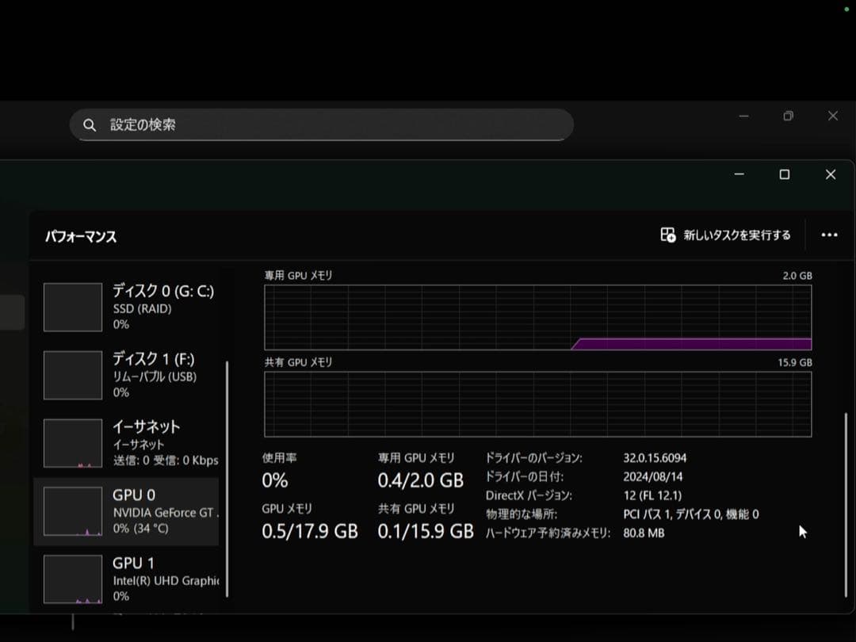Click the magnifier icon in the search bar
This screenshot has height=642, width=856.
(90, 124)
